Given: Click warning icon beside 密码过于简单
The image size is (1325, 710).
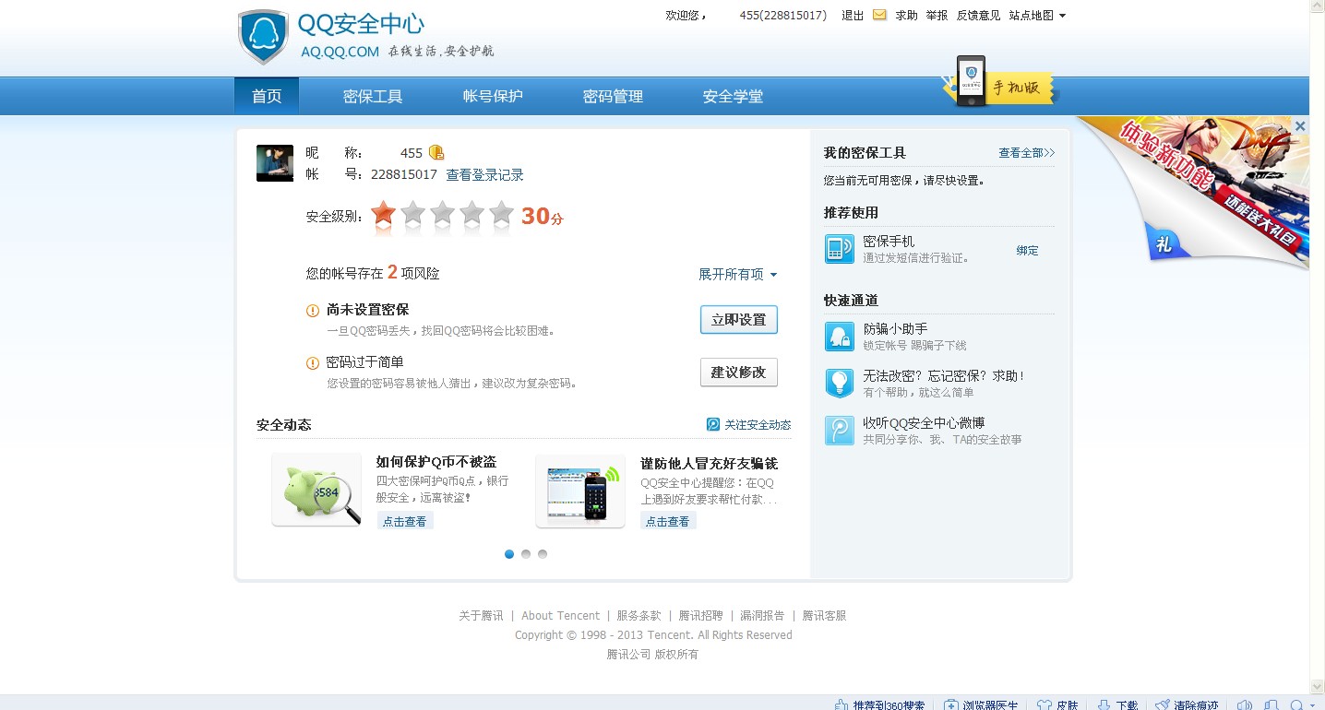Looking at the screenshot, I should [313, 363].
